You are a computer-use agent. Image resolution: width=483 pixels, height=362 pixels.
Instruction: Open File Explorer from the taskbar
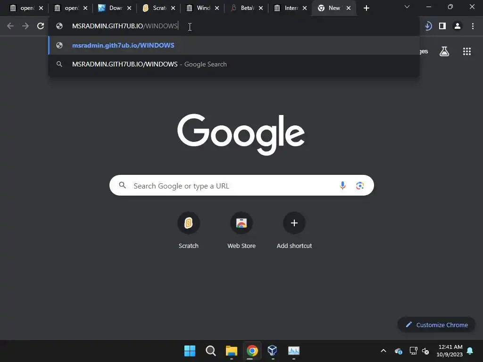tap(231, 351)
